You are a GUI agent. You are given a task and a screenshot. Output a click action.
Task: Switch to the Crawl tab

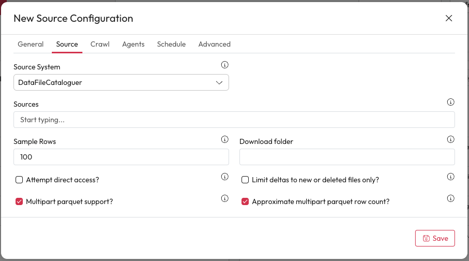point(100,44)
